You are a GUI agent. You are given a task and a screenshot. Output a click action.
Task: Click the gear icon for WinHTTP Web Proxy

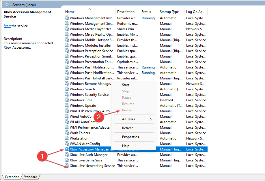pos(67,111)
